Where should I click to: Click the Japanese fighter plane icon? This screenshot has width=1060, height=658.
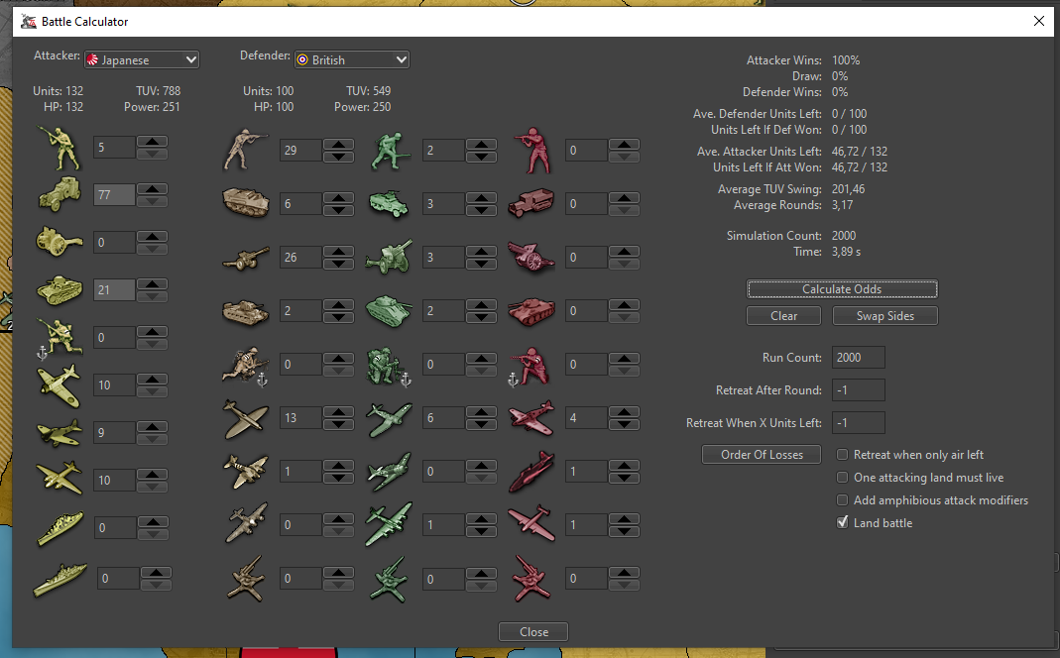pos(59,385)
